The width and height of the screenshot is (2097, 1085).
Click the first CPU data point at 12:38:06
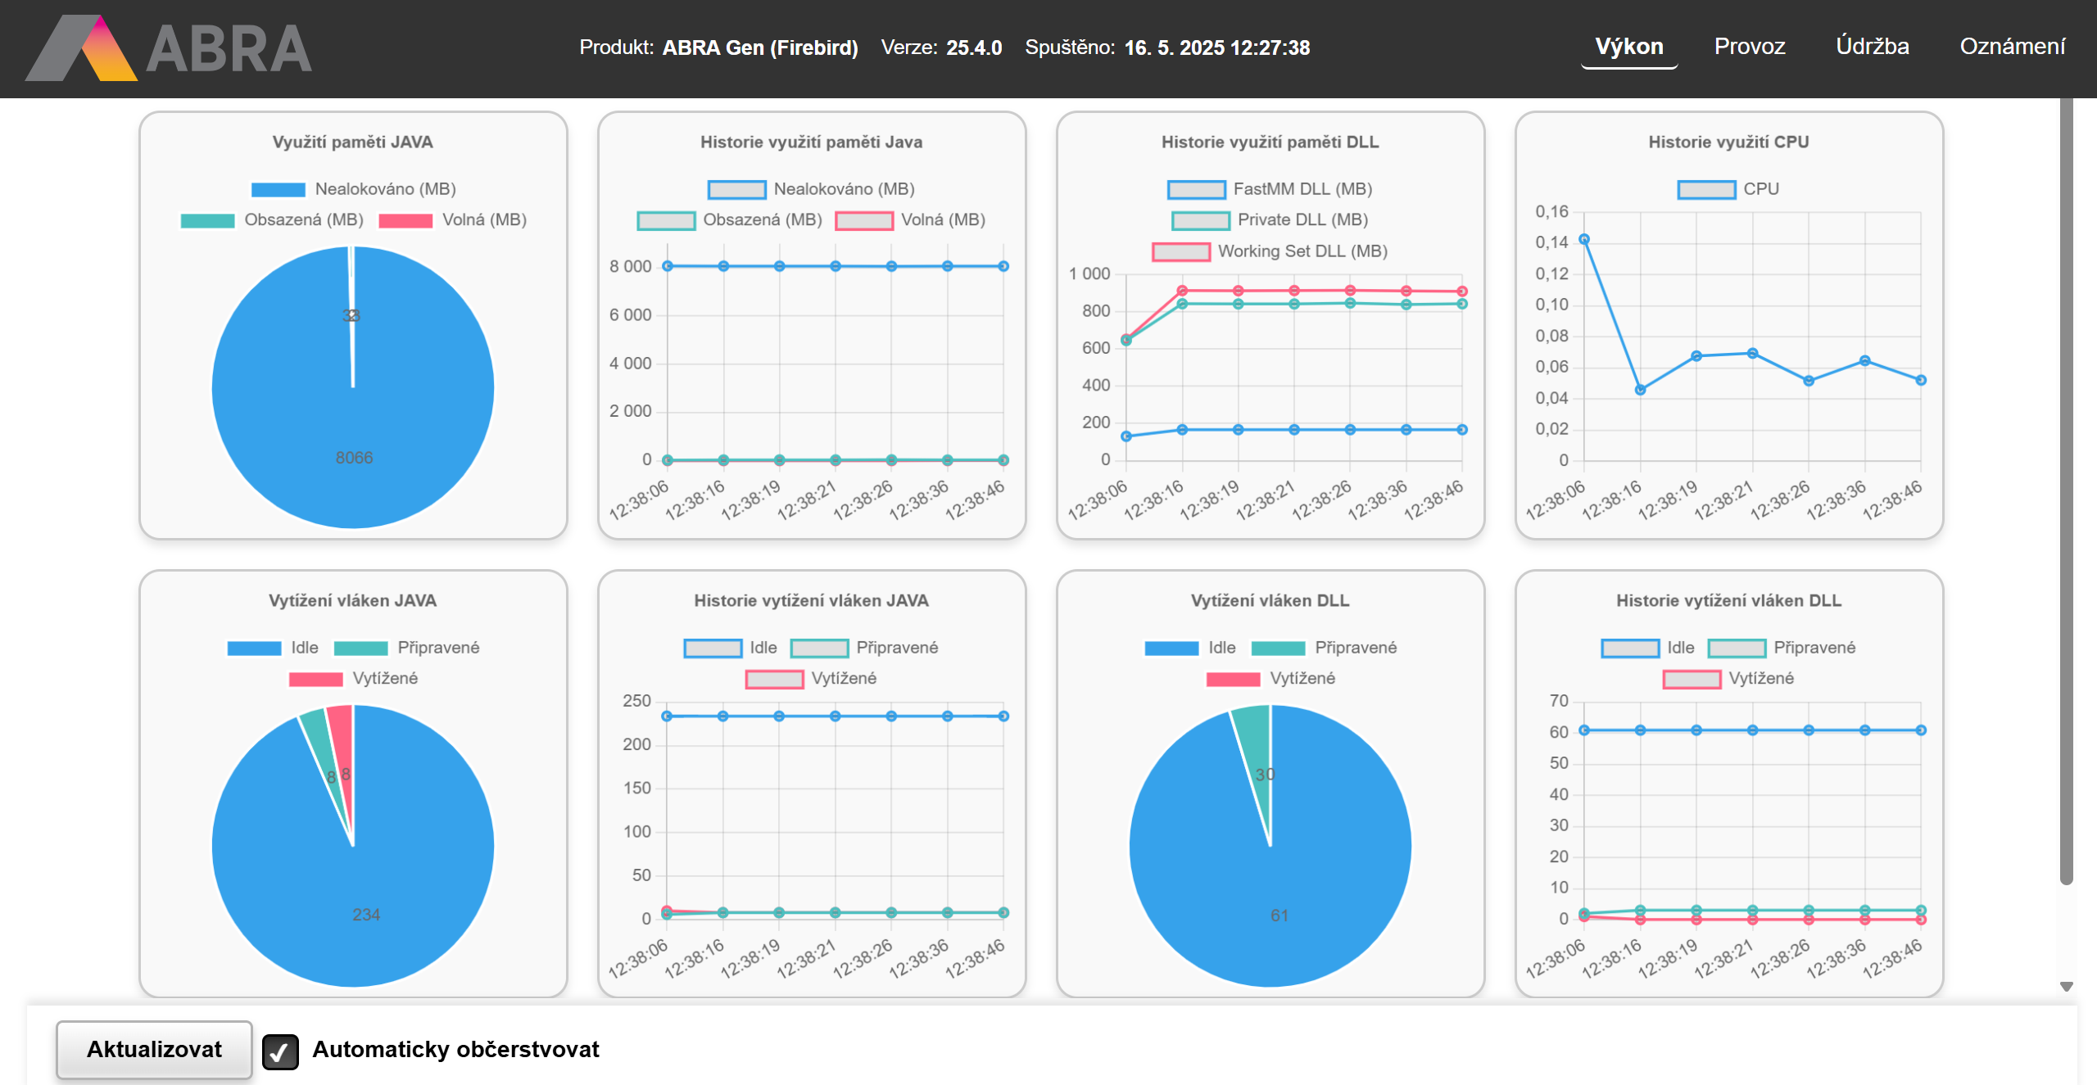(1584, 240)
